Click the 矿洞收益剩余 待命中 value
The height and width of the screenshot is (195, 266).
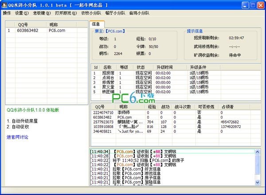235,55
